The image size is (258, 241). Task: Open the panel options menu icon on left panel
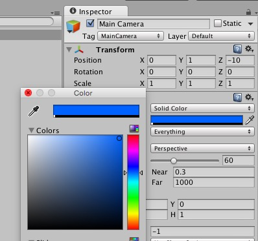tap(56, 13)
